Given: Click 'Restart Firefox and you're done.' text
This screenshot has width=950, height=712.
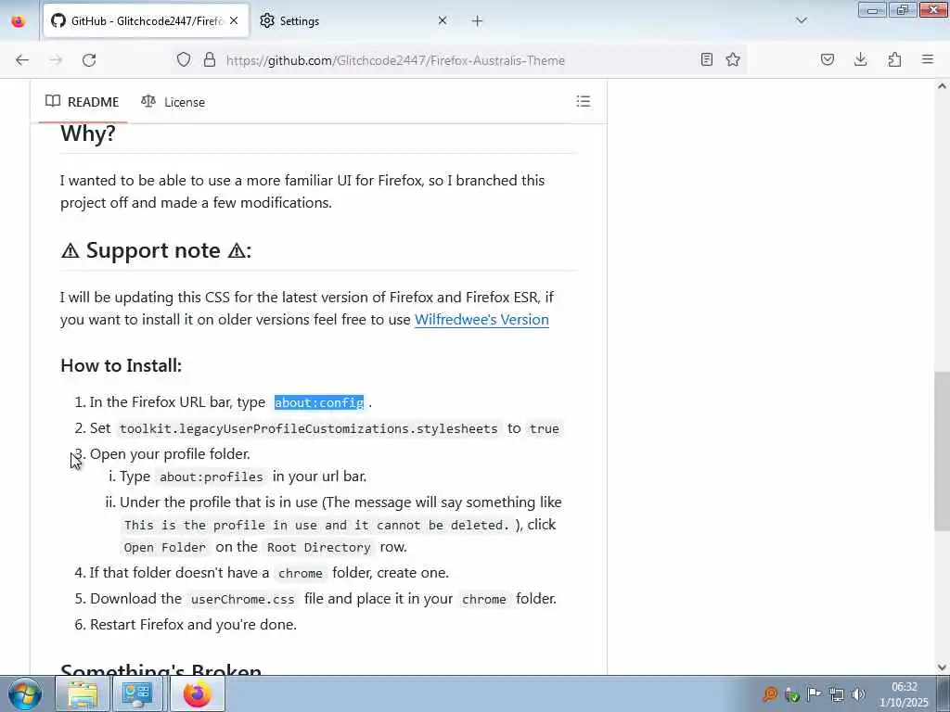Looking at the screenshot, I should [193, 624].
